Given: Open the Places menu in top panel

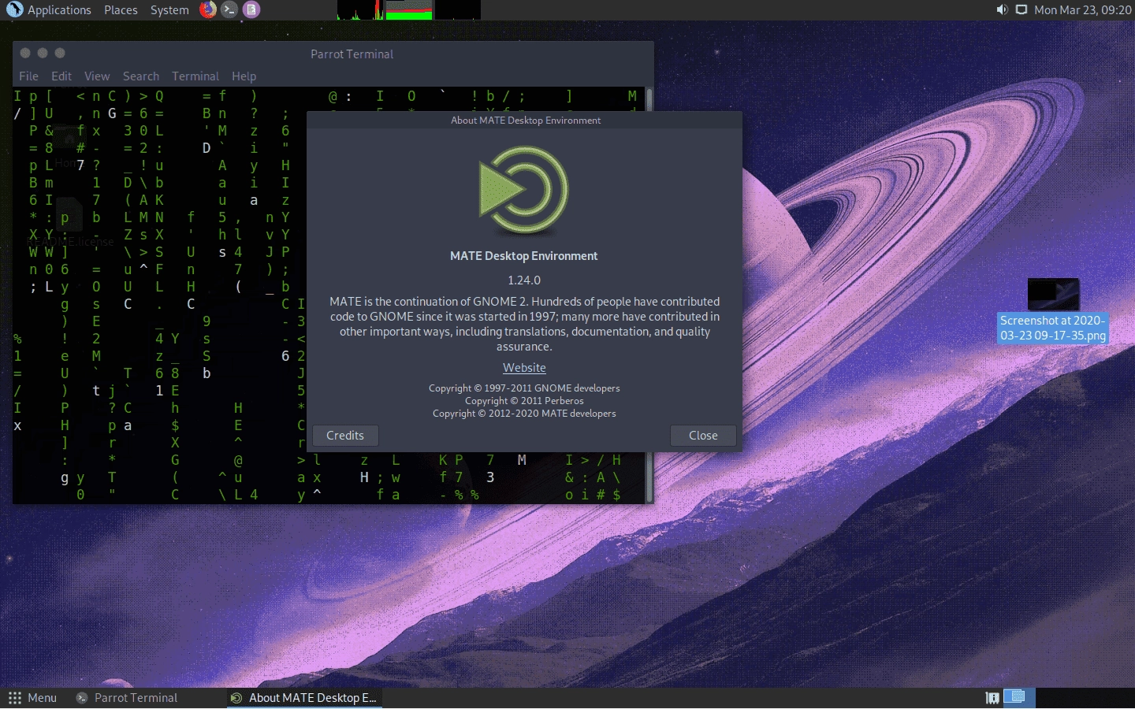Looking at the screenshot, I should [121, 10].
